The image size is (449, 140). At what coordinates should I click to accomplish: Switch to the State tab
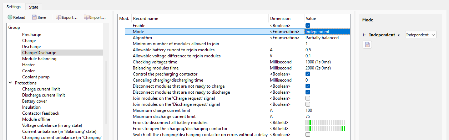click(34, 7)
